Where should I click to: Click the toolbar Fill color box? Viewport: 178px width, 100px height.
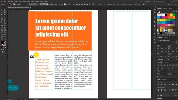[2, 42]
